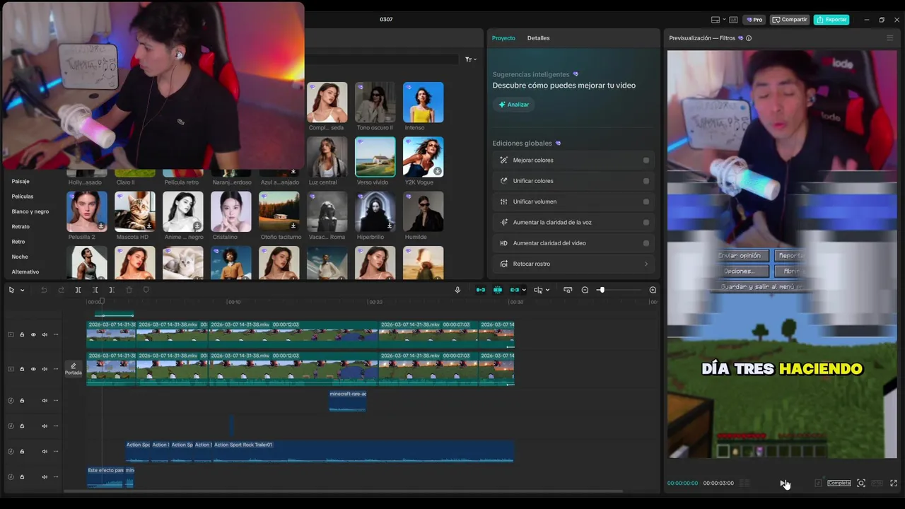The image size is (905, 509).
Task: Select the Alternativo filter category
Action: point(25,272)
